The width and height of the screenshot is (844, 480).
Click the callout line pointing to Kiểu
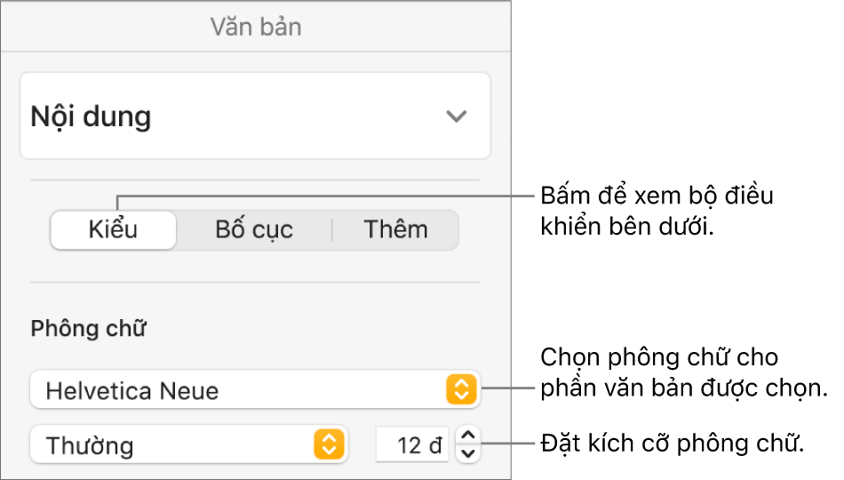pos(320,196)
